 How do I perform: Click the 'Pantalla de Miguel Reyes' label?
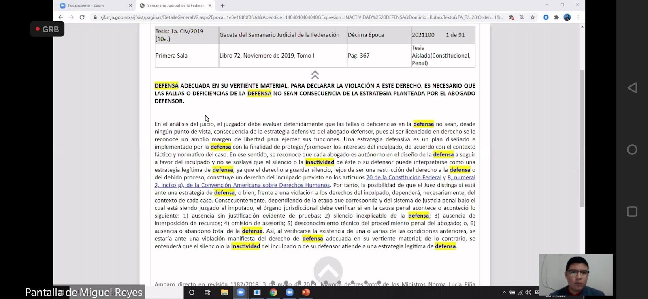(x=84, y=292)
